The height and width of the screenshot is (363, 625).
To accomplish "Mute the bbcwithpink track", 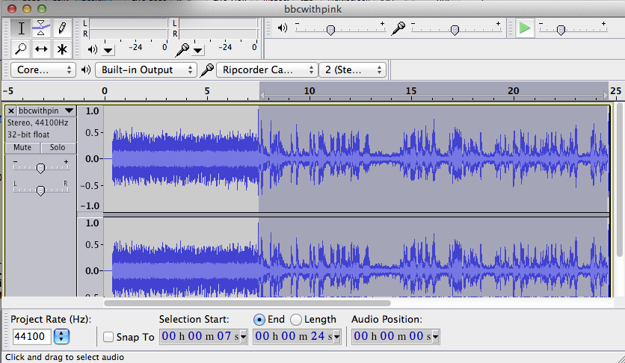I will tap(22, 147).
